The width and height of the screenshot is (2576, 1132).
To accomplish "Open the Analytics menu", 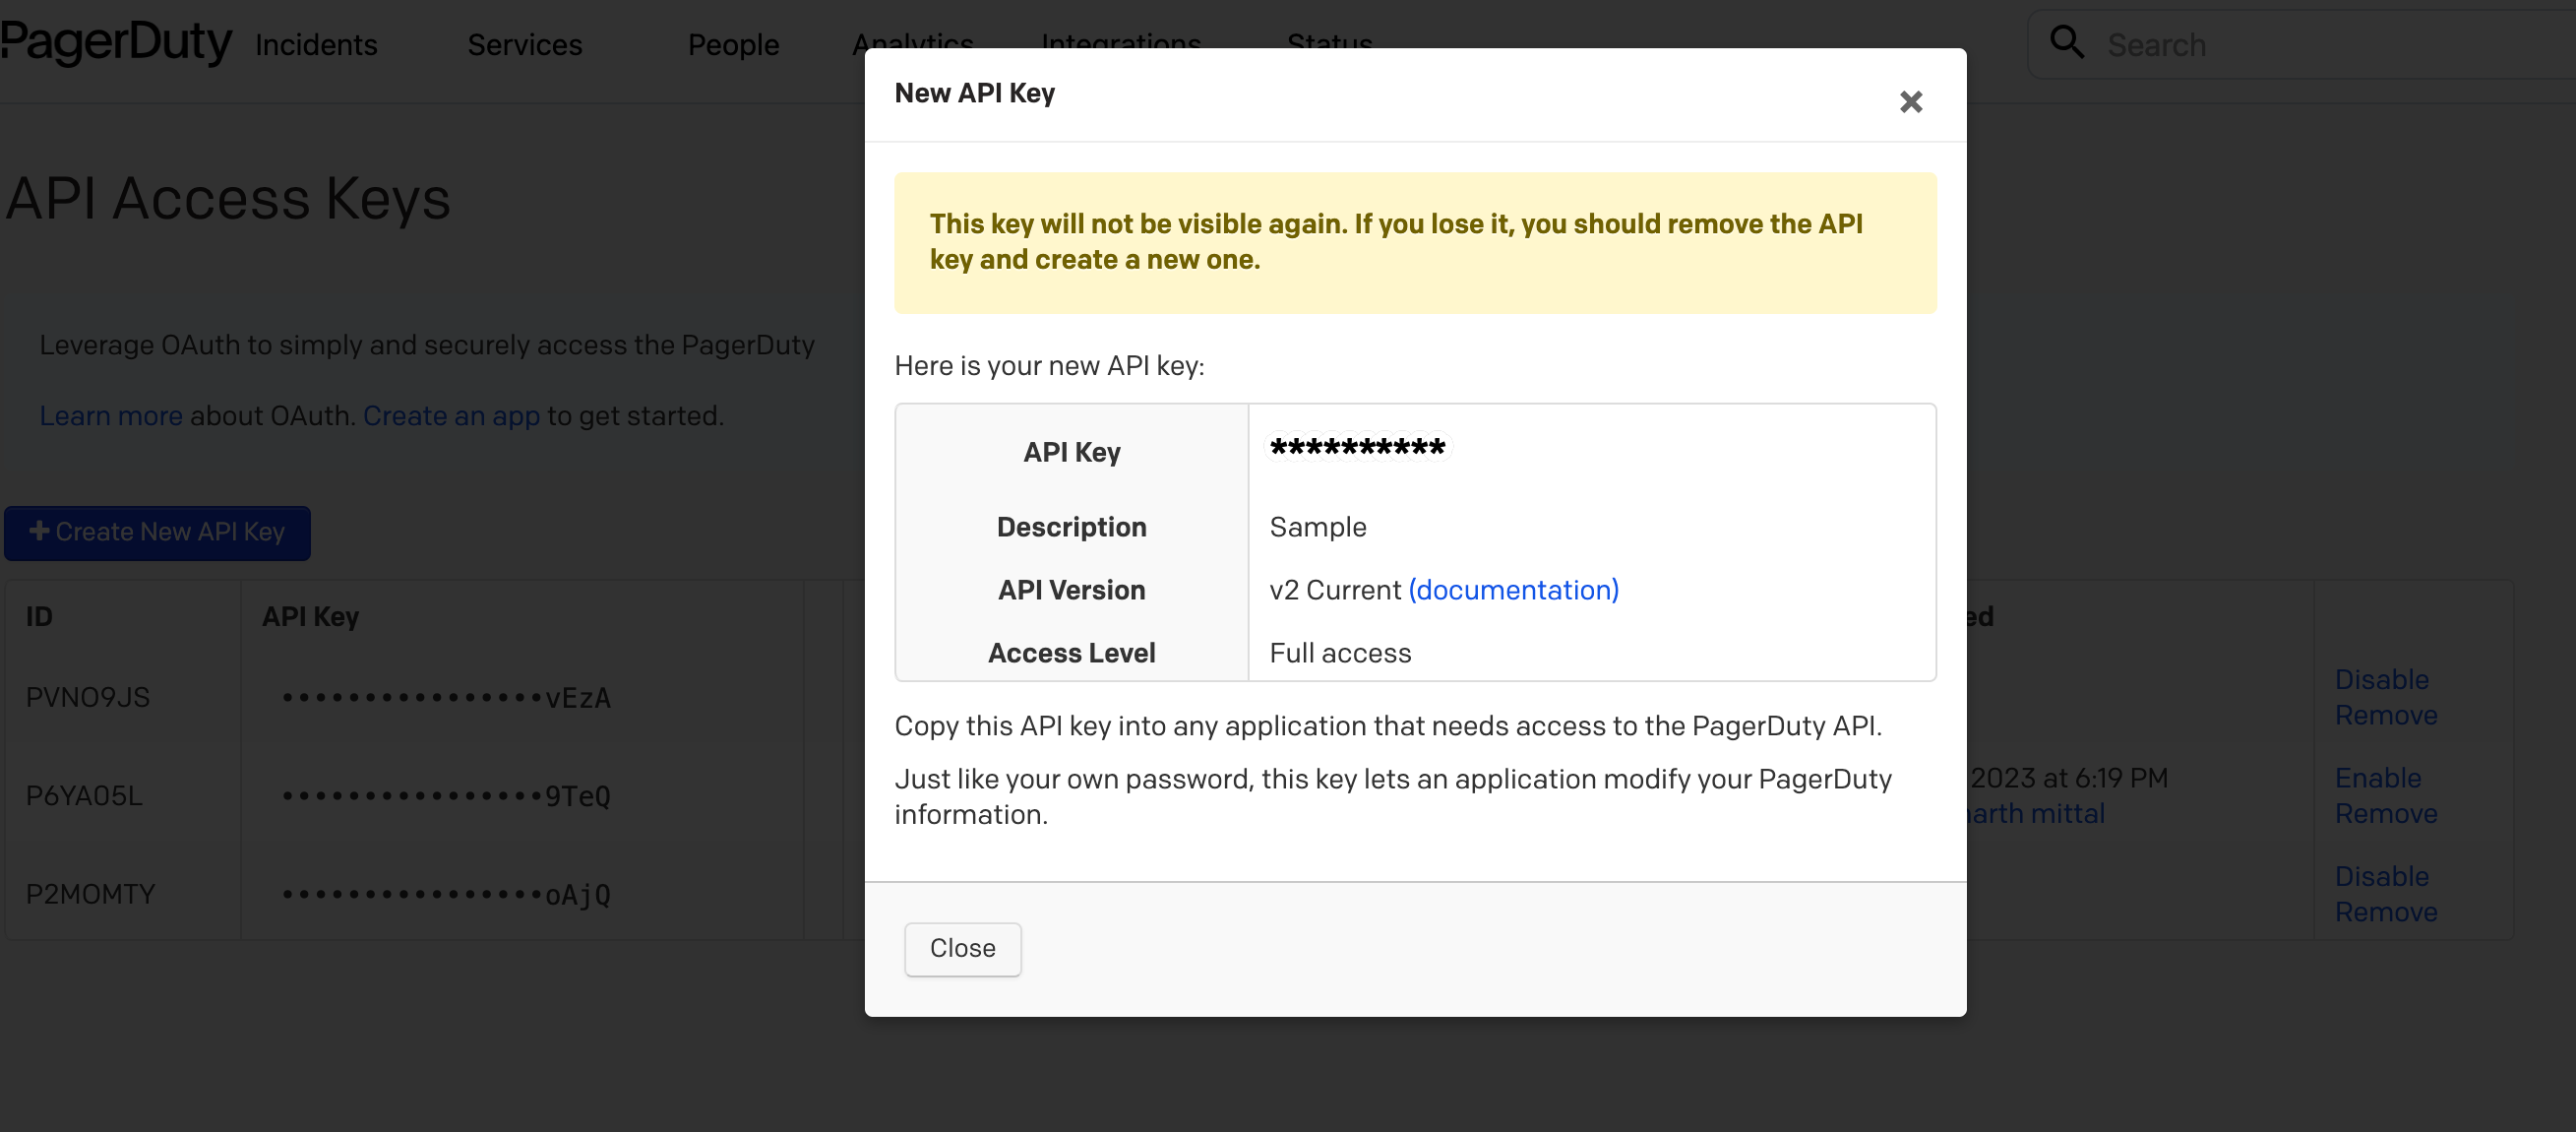I will (x=912, y=42).
